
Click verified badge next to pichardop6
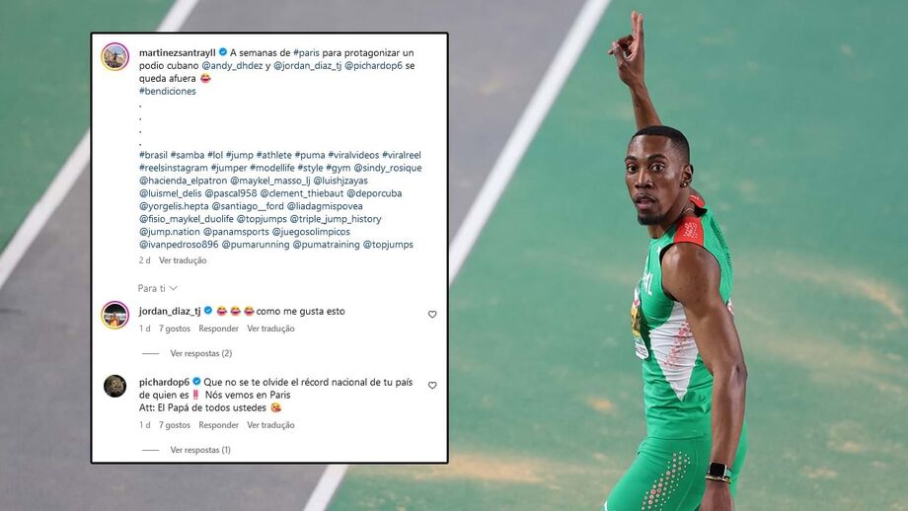(196, 382)
